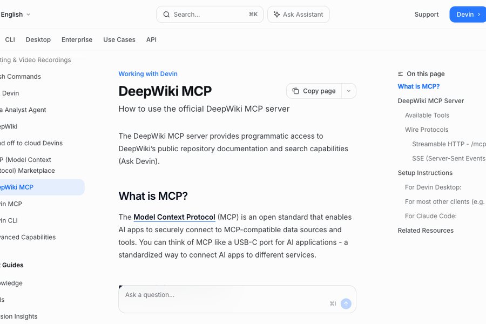Click the blue Devin button
This screenshot has width=486, height=324.
point(468,15)
